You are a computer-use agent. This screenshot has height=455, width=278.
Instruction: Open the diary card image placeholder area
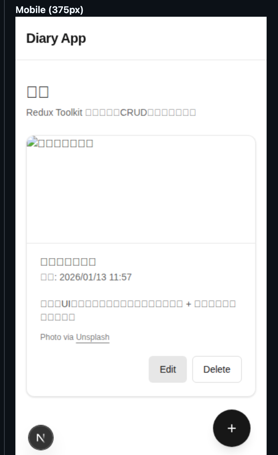pos(141,189)
